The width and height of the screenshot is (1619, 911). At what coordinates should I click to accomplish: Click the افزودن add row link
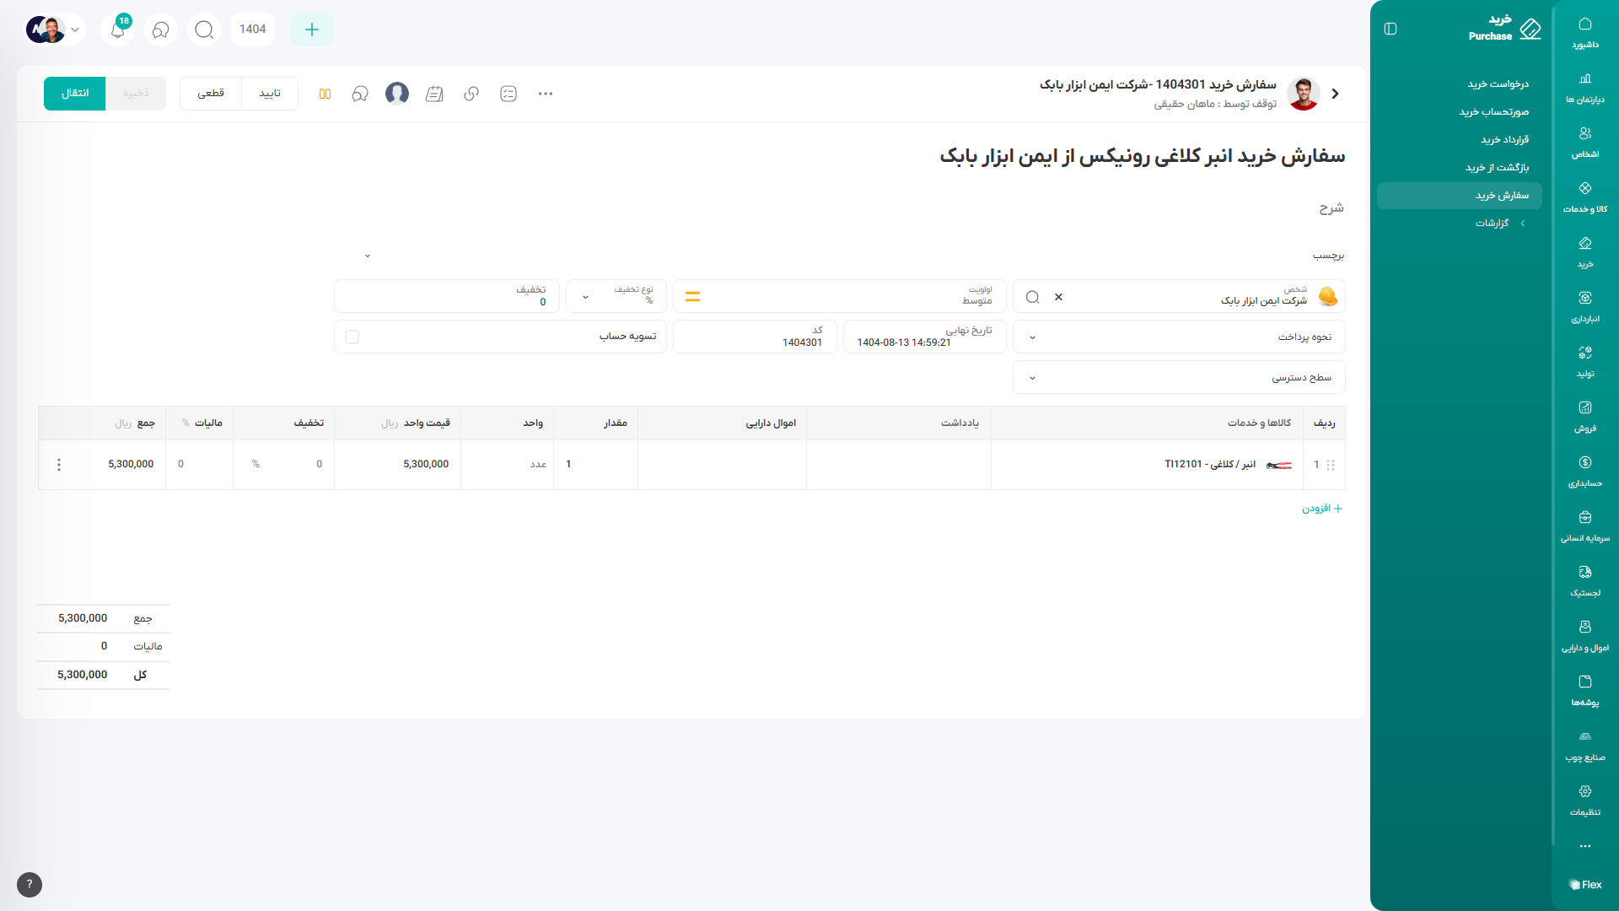1321,508
